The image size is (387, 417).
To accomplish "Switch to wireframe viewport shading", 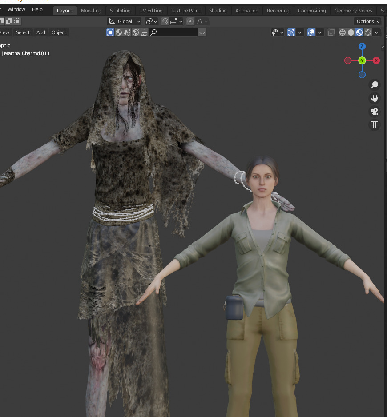I will click(x=343, y=32).
